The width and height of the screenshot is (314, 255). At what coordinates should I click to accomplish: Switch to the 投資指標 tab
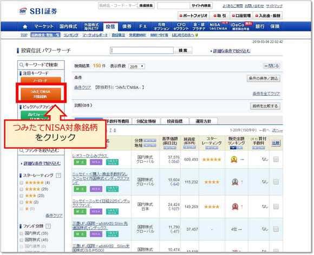[x=175, y=121]
